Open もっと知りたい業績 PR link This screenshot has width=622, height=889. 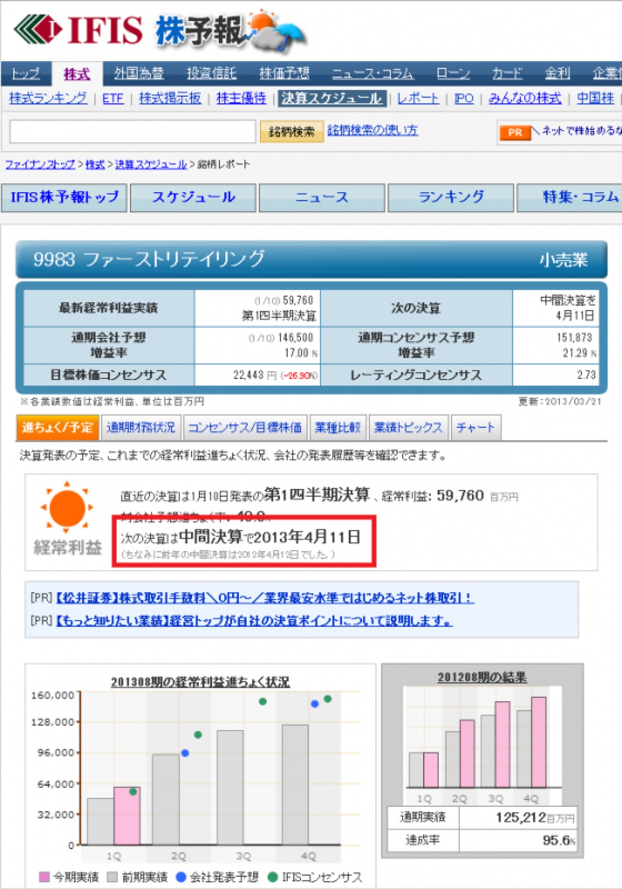(254, 621)
